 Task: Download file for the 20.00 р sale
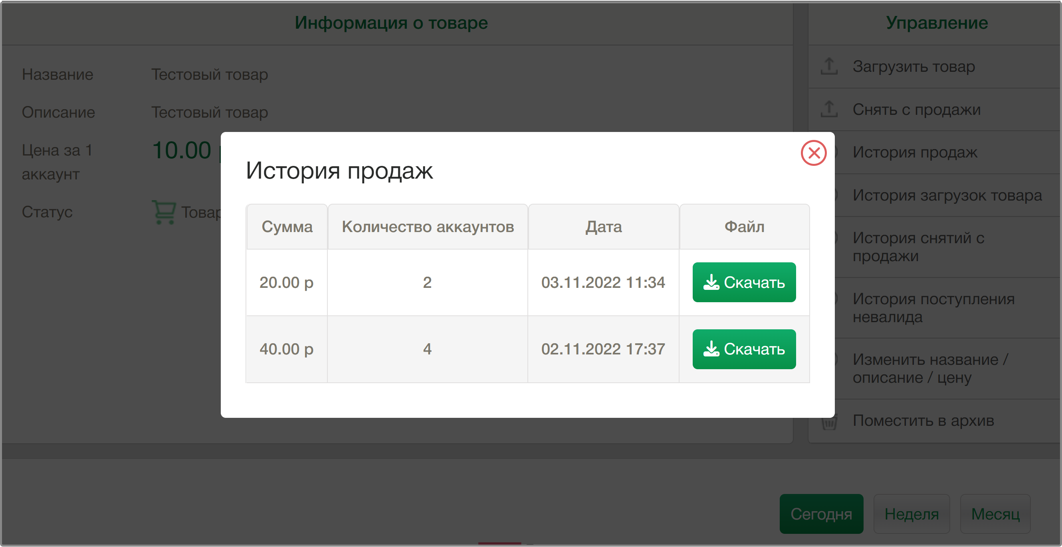coord(744,282)
